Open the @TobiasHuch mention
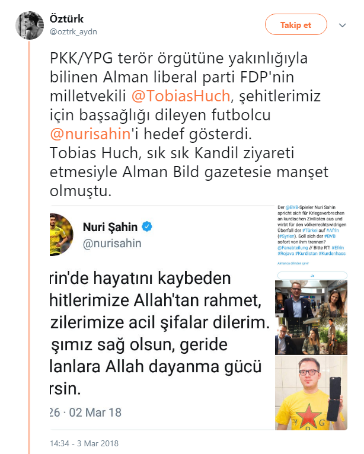Image resolution: width=364 pixels, height=454 pixels. click(x=181, y=96)
